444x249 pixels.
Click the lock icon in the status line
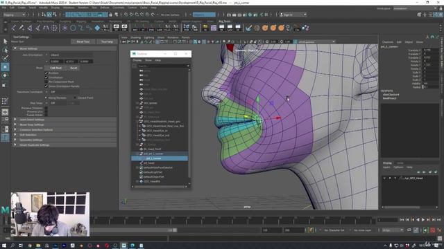pos(110,15)
